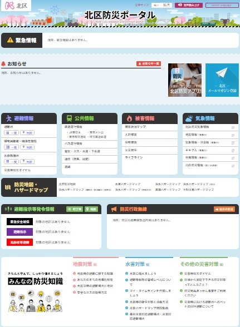Click external-link icon beside 北区防災気象情報
The width and height of the screenshot is (240, 327).
tap(233, 127)
